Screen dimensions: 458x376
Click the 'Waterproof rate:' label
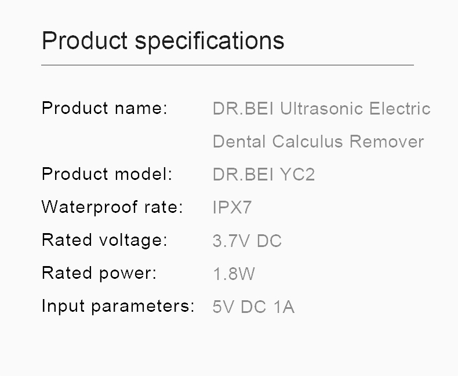[112, 207]
